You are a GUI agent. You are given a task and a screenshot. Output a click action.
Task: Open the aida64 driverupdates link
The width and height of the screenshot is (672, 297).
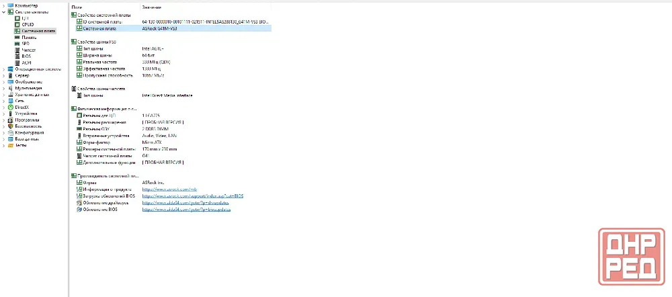pos(185,203)
